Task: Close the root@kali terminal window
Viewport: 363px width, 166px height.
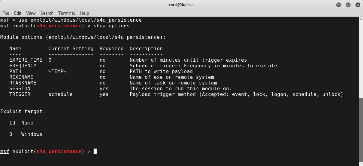Action: point(357,5)
